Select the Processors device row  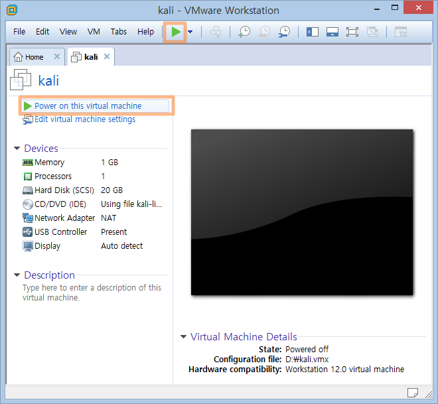click(94, 176)
